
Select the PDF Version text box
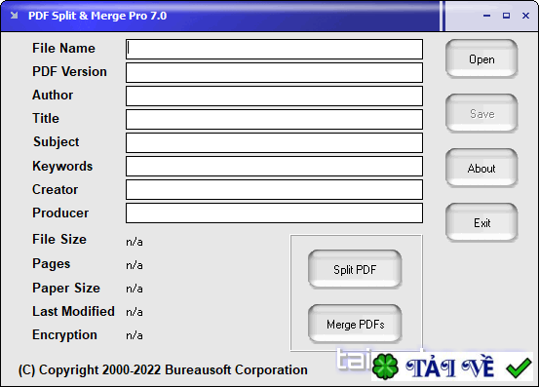(274, 72)
